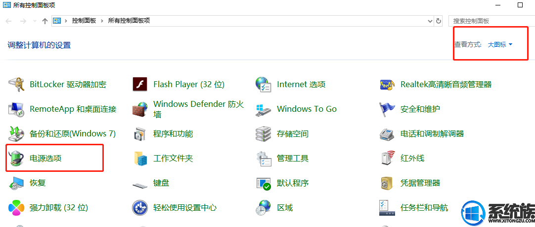Open the BitLocker drive encryption icon

[x=16, y=84]
